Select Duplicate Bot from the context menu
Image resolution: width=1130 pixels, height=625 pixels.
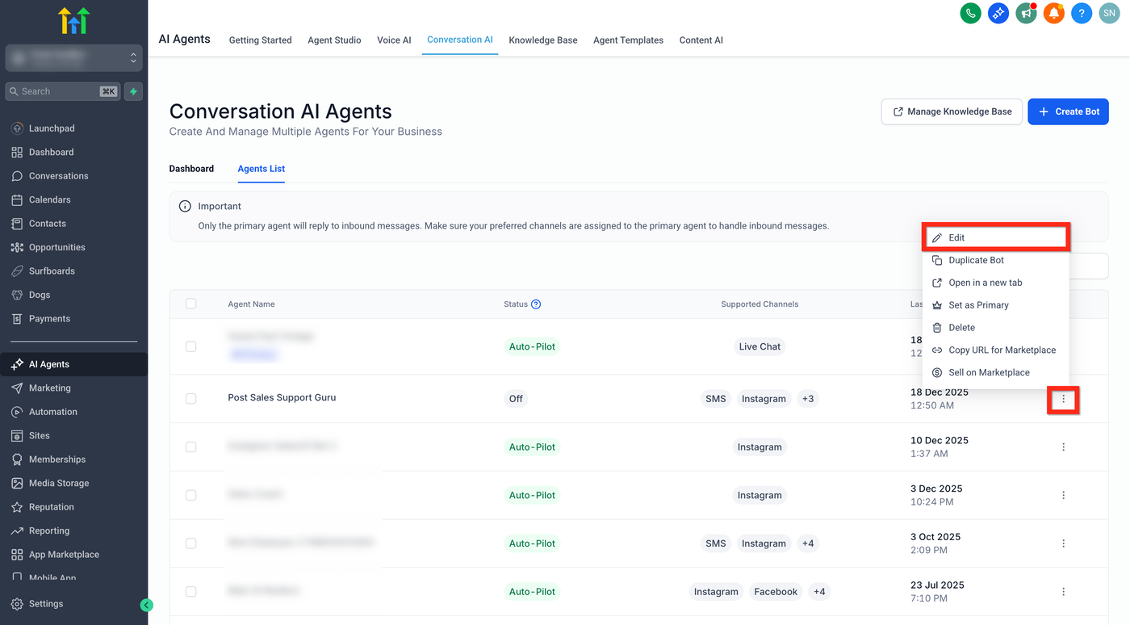tap(976, 260)
